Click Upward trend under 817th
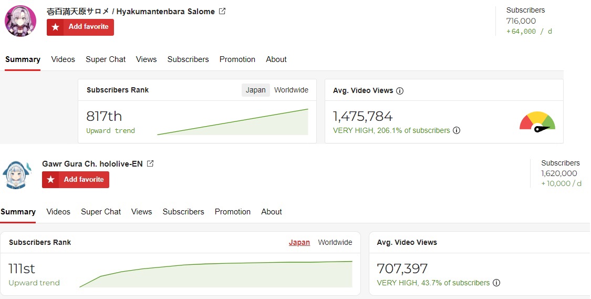The image size is (591, 299). coord(110,131)
